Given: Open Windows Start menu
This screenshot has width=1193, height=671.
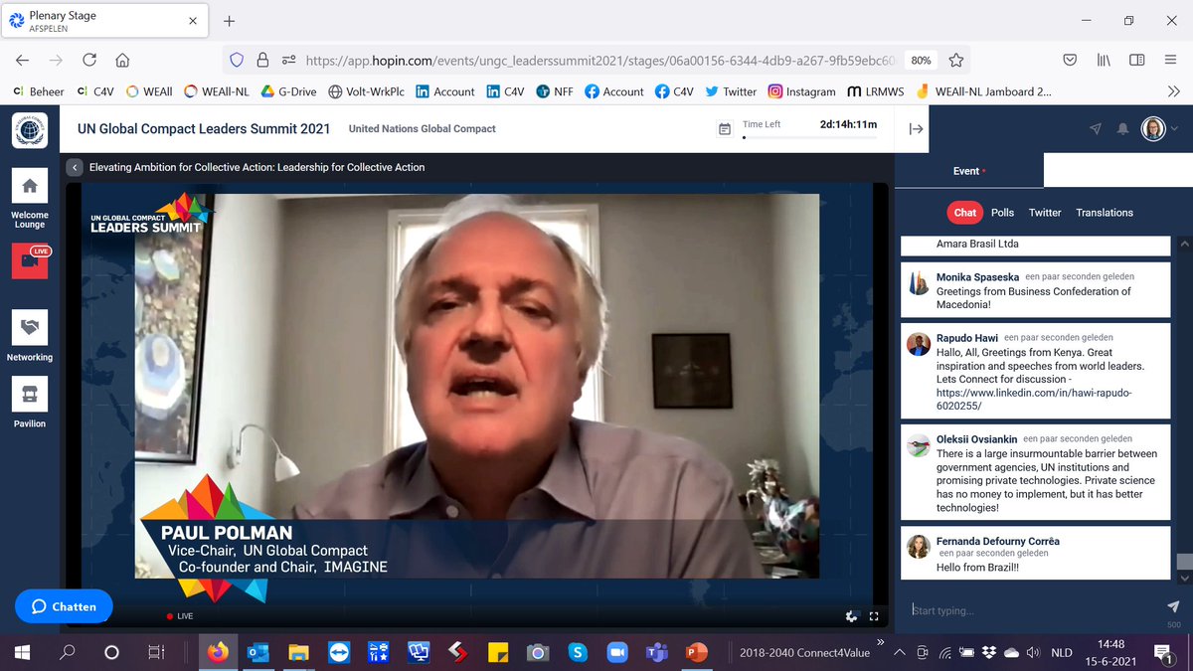Looking at the screenshot, I should pos(22,652).
